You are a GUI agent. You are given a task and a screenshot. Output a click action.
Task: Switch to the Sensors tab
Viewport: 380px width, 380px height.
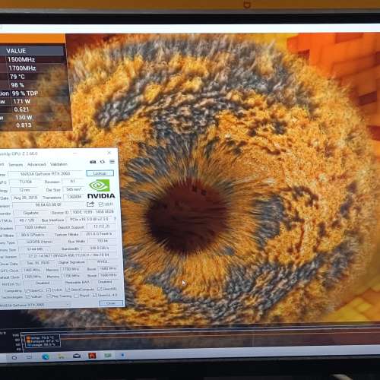pyautogui.click(x=16, y=165)
